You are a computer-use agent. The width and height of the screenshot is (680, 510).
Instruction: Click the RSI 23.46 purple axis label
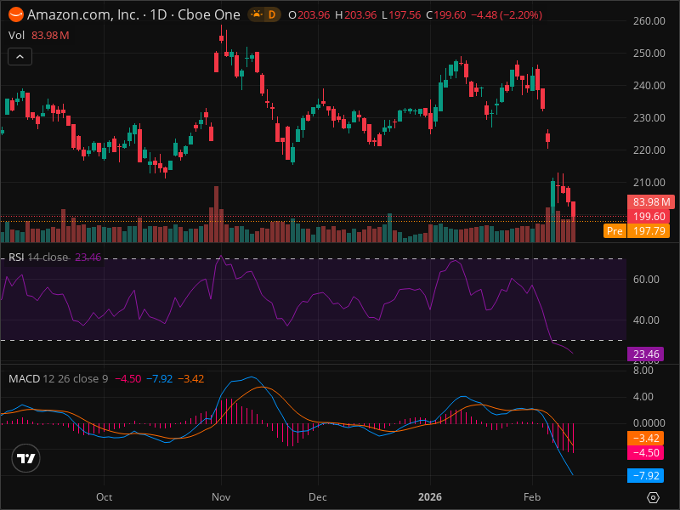tap(646, 354)
